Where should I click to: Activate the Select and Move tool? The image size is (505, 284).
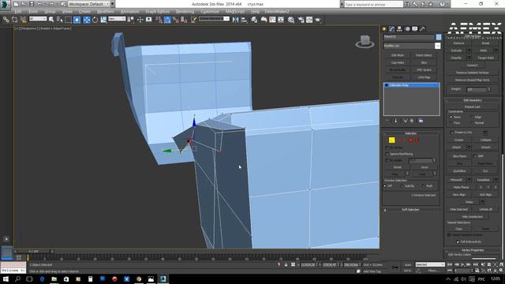(86, 20)
